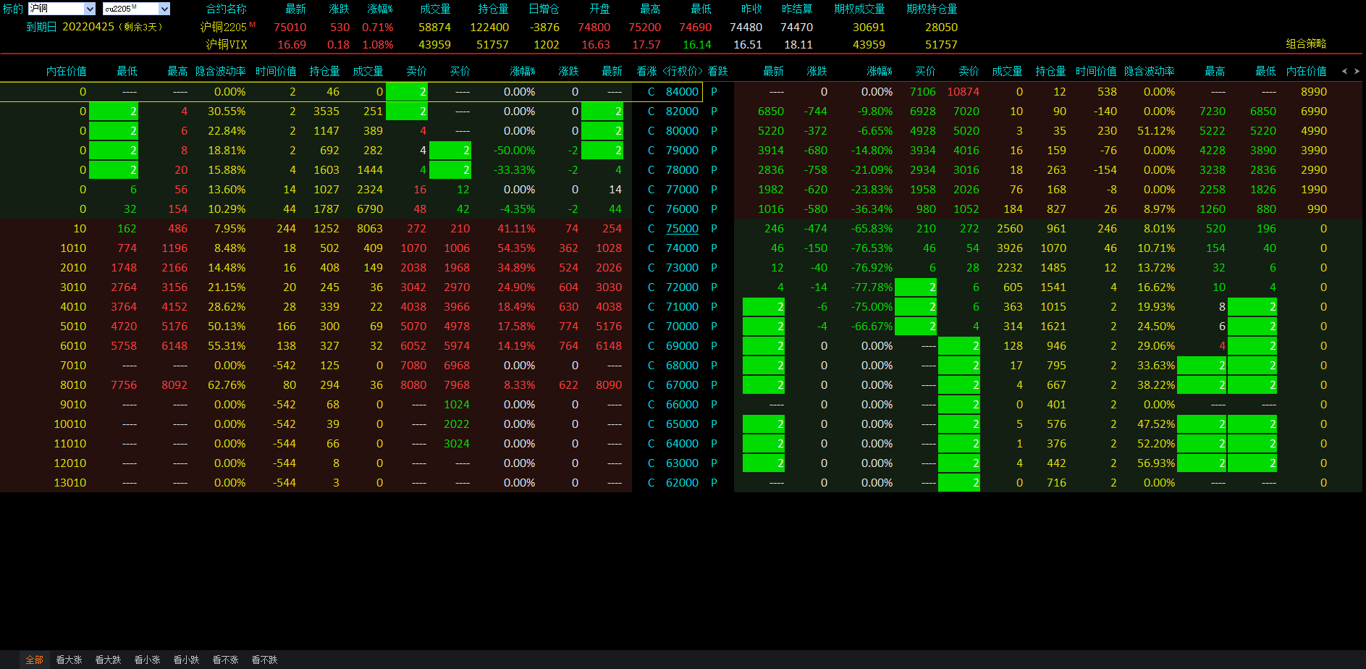
Task: Click the 日增仓 header in top bar
Action: [x=544, y=9]
